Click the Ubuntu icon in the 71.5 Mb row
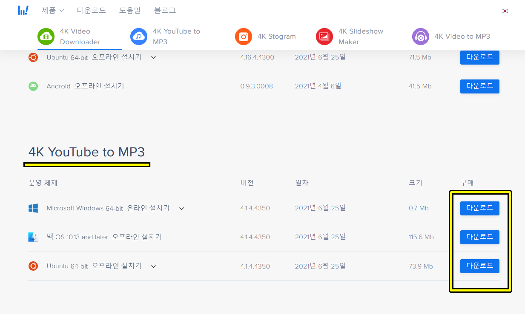The height and width of the screenshot is (314, 525). pyautogui.click(x=33, y=57)
